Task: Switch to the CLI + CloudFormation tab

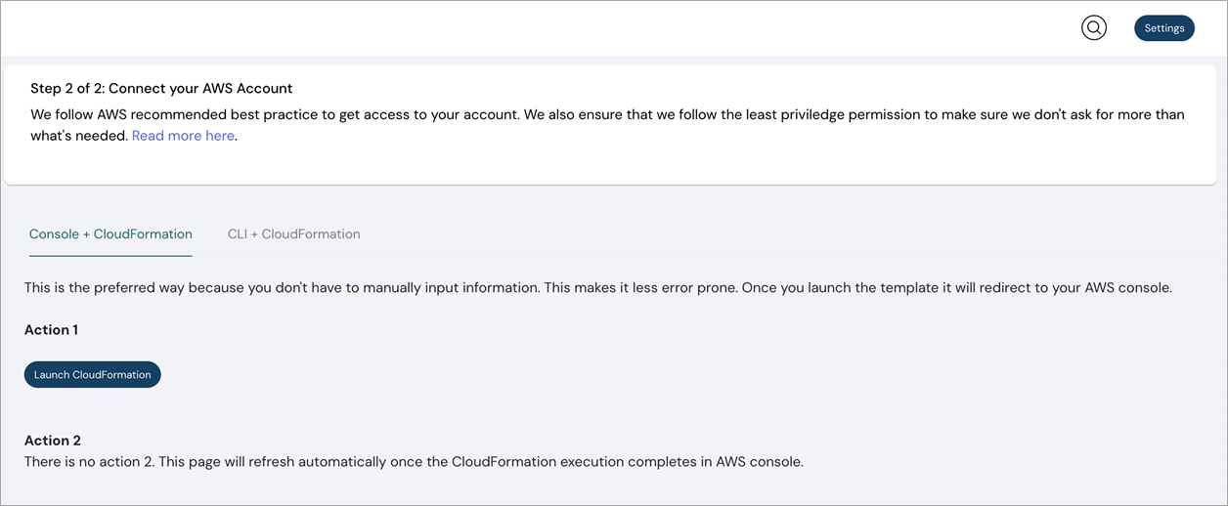Action: [293, 234]
